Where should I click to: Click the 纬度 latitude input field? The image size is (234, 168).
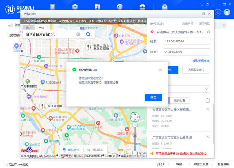click(187, 52)
